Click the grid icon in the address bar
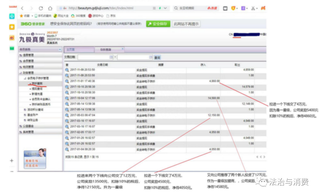The height and width of the screenshot is (196, 319). pos(154,8)
